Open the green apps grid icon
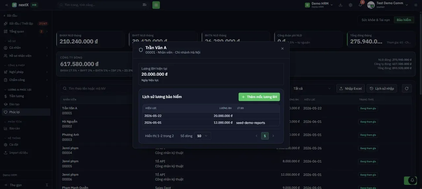The height and width of the screenshot is (189, 422). click(156, 5)
